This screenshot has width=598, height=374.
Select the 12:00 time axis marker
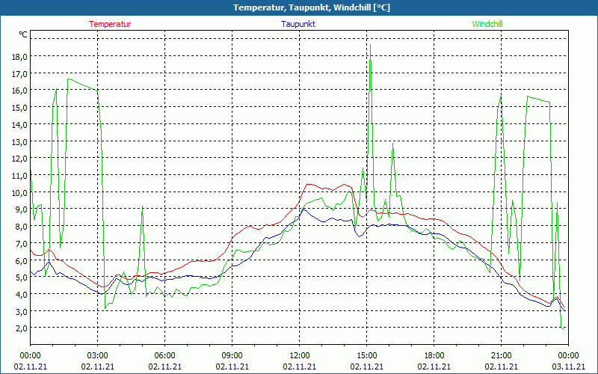[x=300, y=355]
